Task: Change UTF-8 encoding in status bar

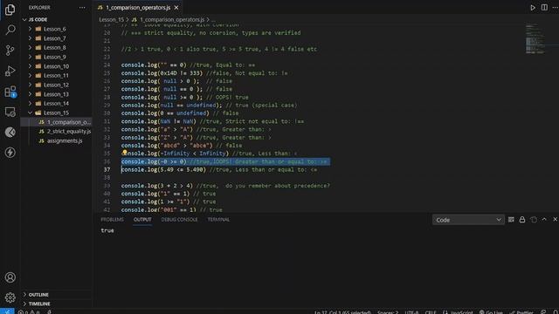Action: click(x=411, y=312)
